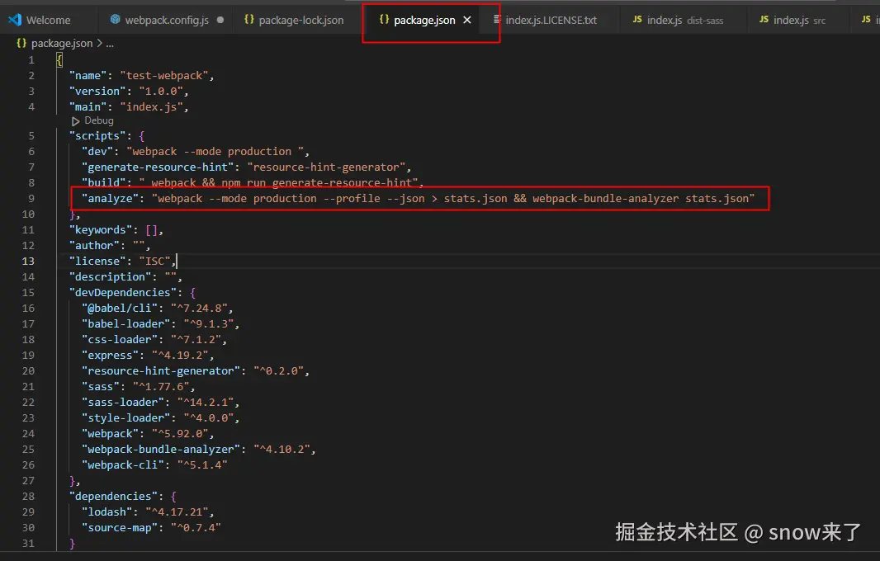This screenshot has width=880, height=561.
Task: Click the "sass" key on line 21
Action: (x=101, y=387)
